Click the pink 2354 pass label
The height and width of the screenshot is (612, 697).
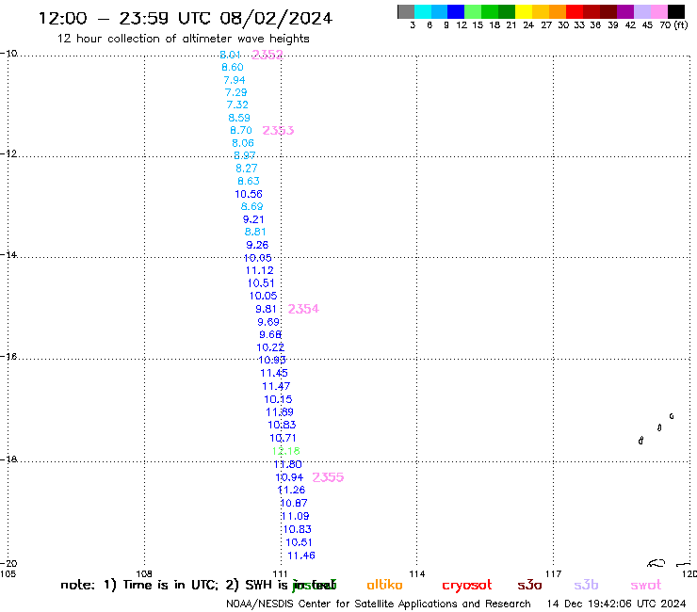click(x=303, y=309)
